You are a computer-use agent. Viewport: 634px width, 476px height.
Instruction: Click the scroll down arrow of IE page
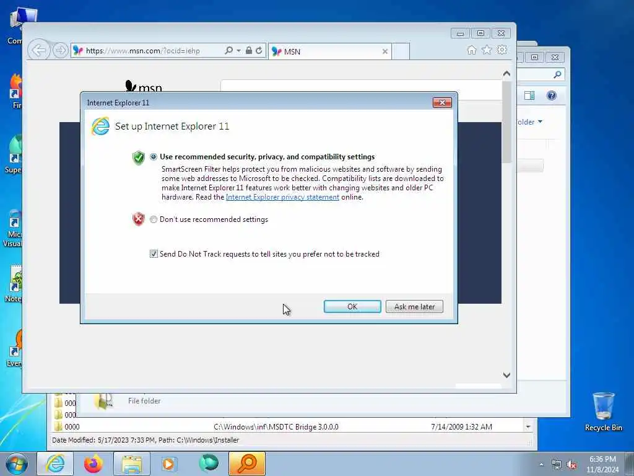point(506,375)
